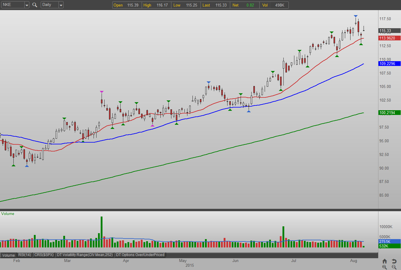401x270 pixels.
Task: Click the blue 2751K volume average label
Action: click(389, 241)
